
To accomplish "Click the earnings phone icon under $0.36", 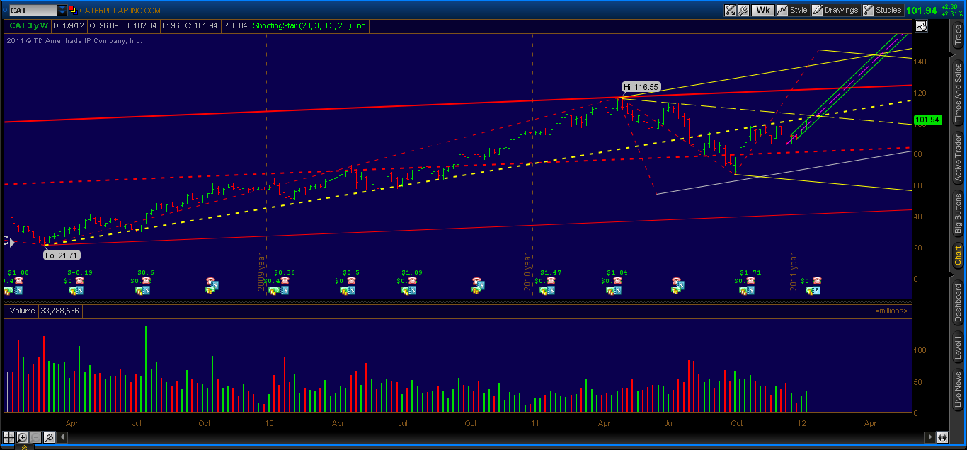I will coord(284,281).
